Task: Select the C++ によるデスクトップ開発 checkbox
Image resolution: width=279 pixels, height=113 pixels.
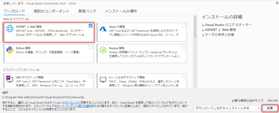Action: (x=184, y=76)
